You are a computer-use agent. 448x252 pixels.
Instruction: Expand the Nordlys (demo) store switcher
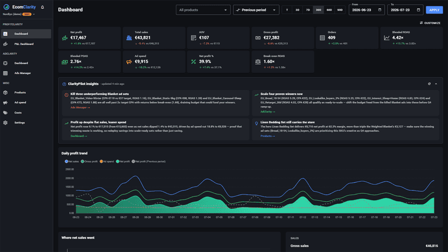coord(18,14)
